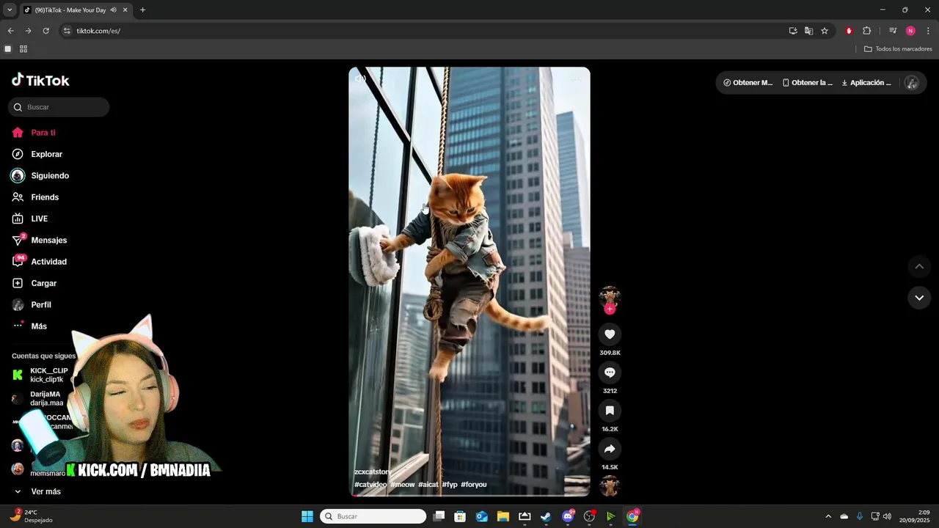Open the media control icon in toolbar
This screenshot has height=528, width=939.
(893, 31)
